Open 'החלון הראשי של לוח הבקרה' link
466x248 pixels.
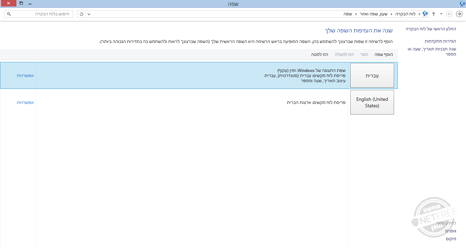(x=431, y=29)
